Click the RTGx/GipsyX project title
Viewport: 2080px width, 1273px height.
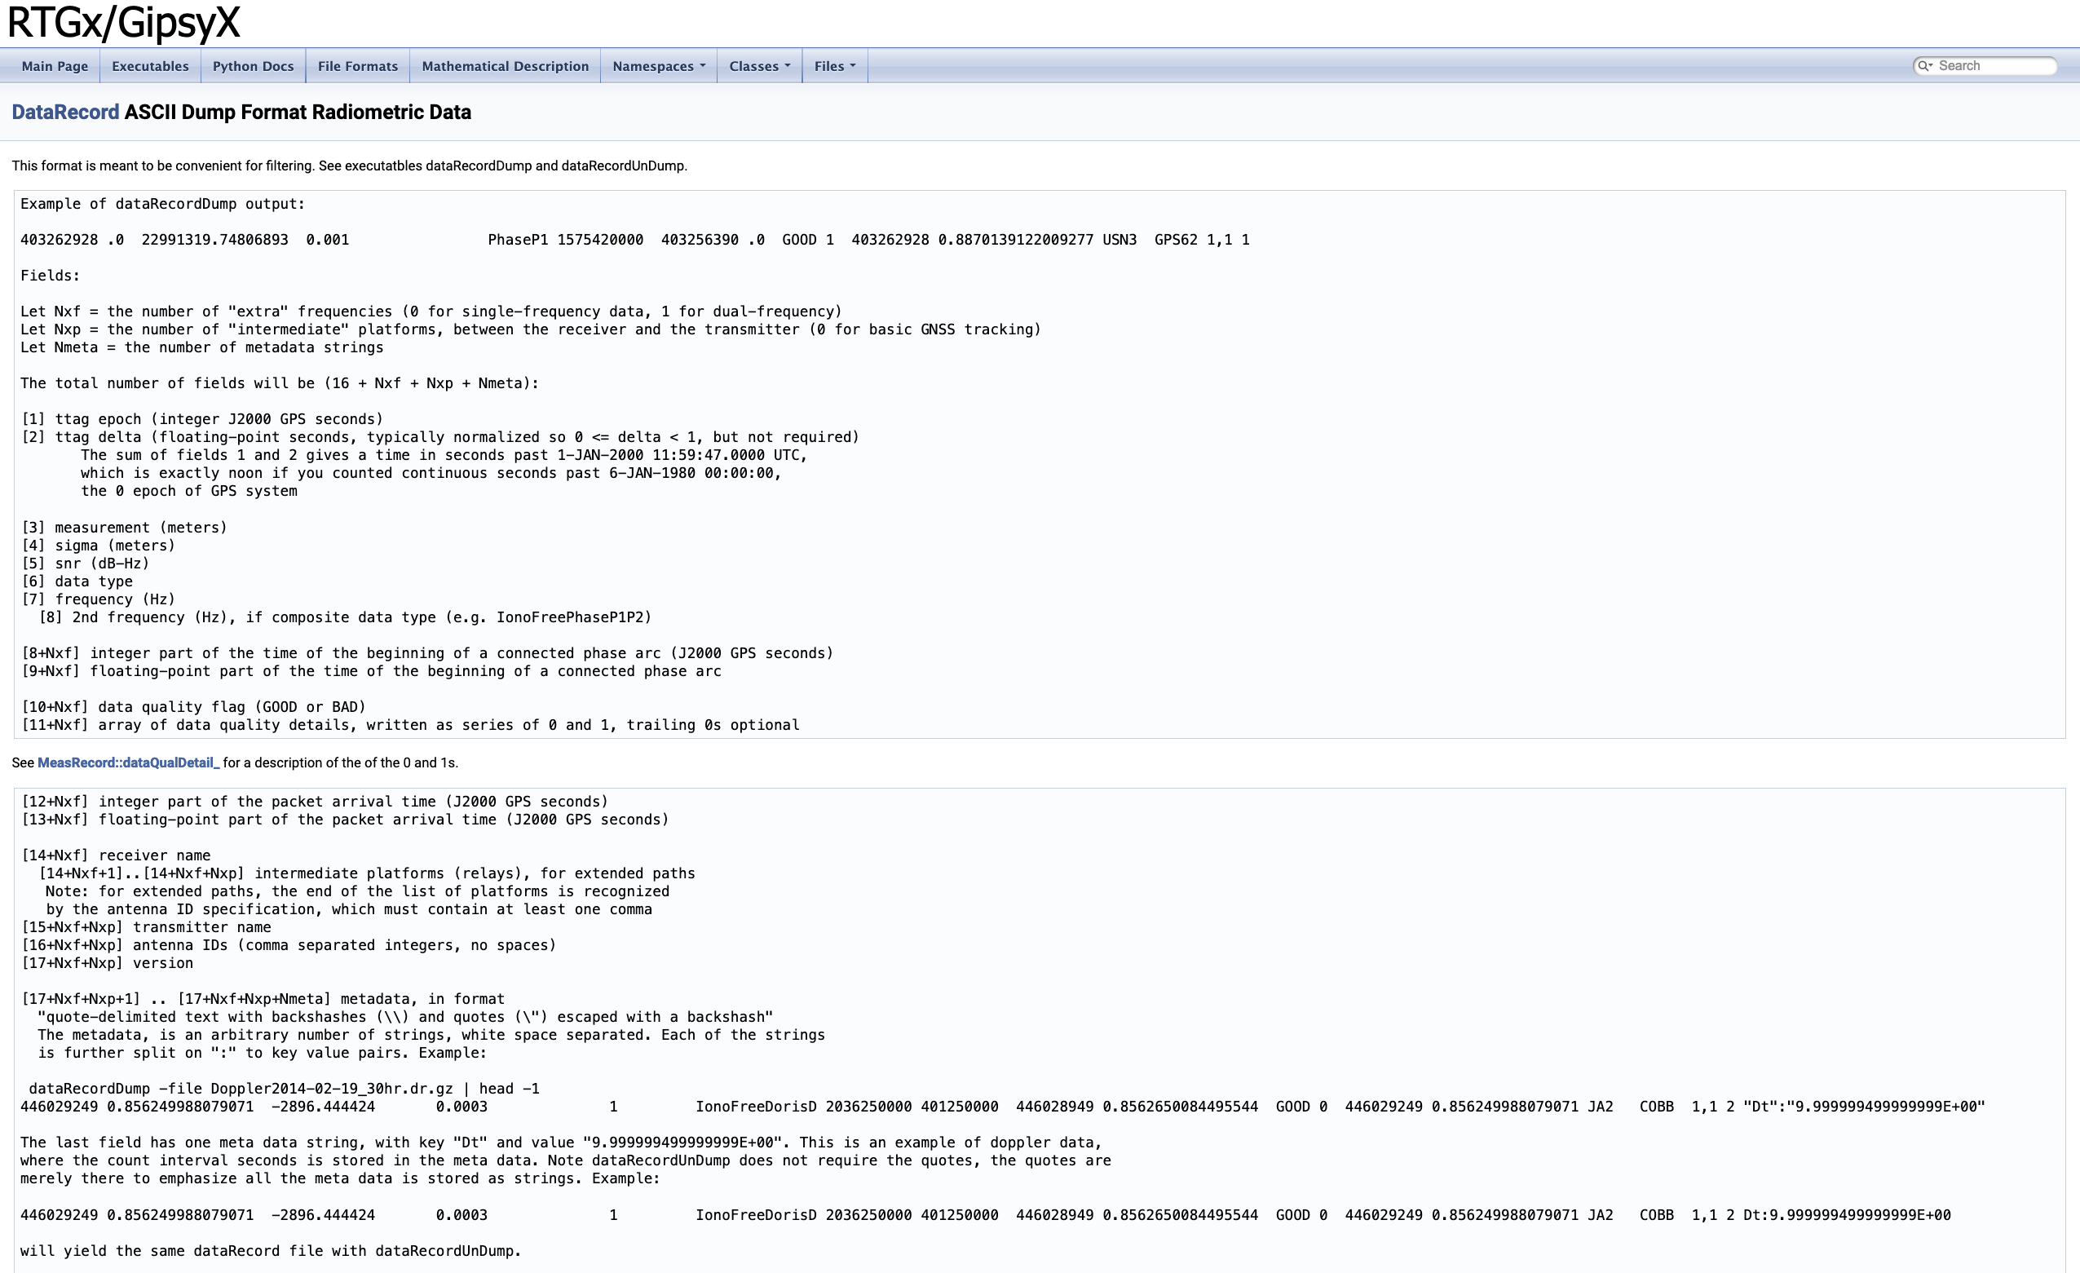pos(124,23)
